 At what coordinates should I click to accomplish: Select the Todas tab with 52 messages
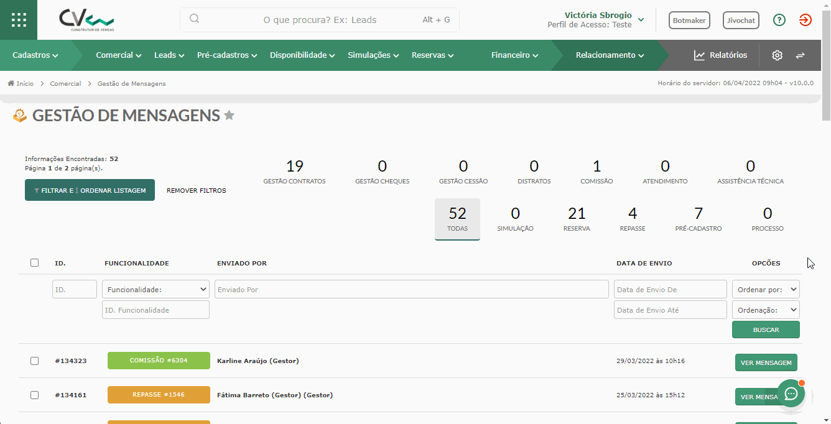(457, 219)
